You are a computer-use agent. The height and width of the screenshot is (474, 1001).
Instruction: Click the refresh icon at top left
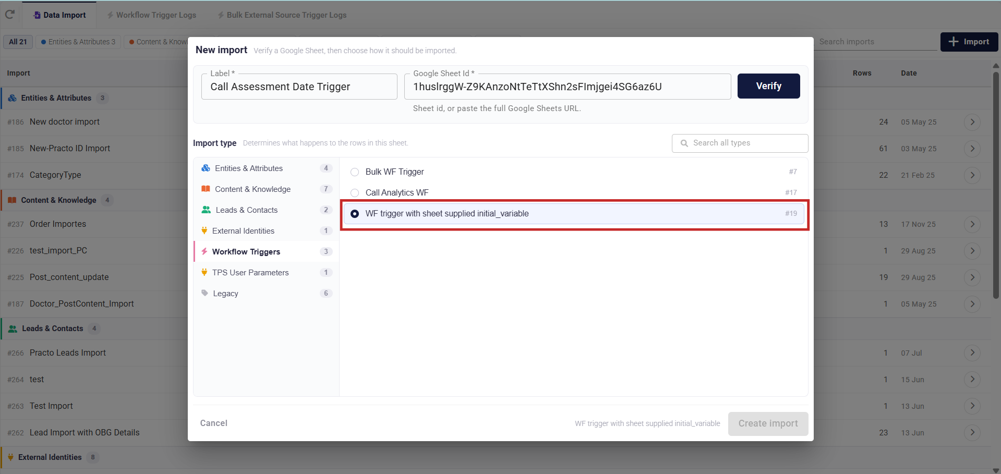click(x=9, y=15)
